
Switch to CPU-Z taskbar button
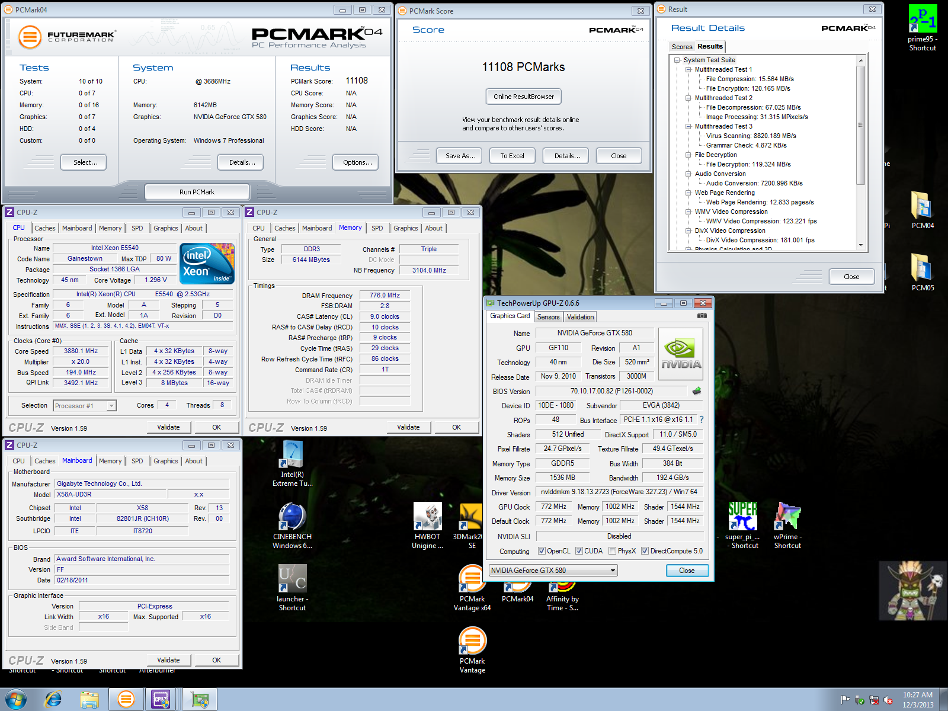pos(161,700)
